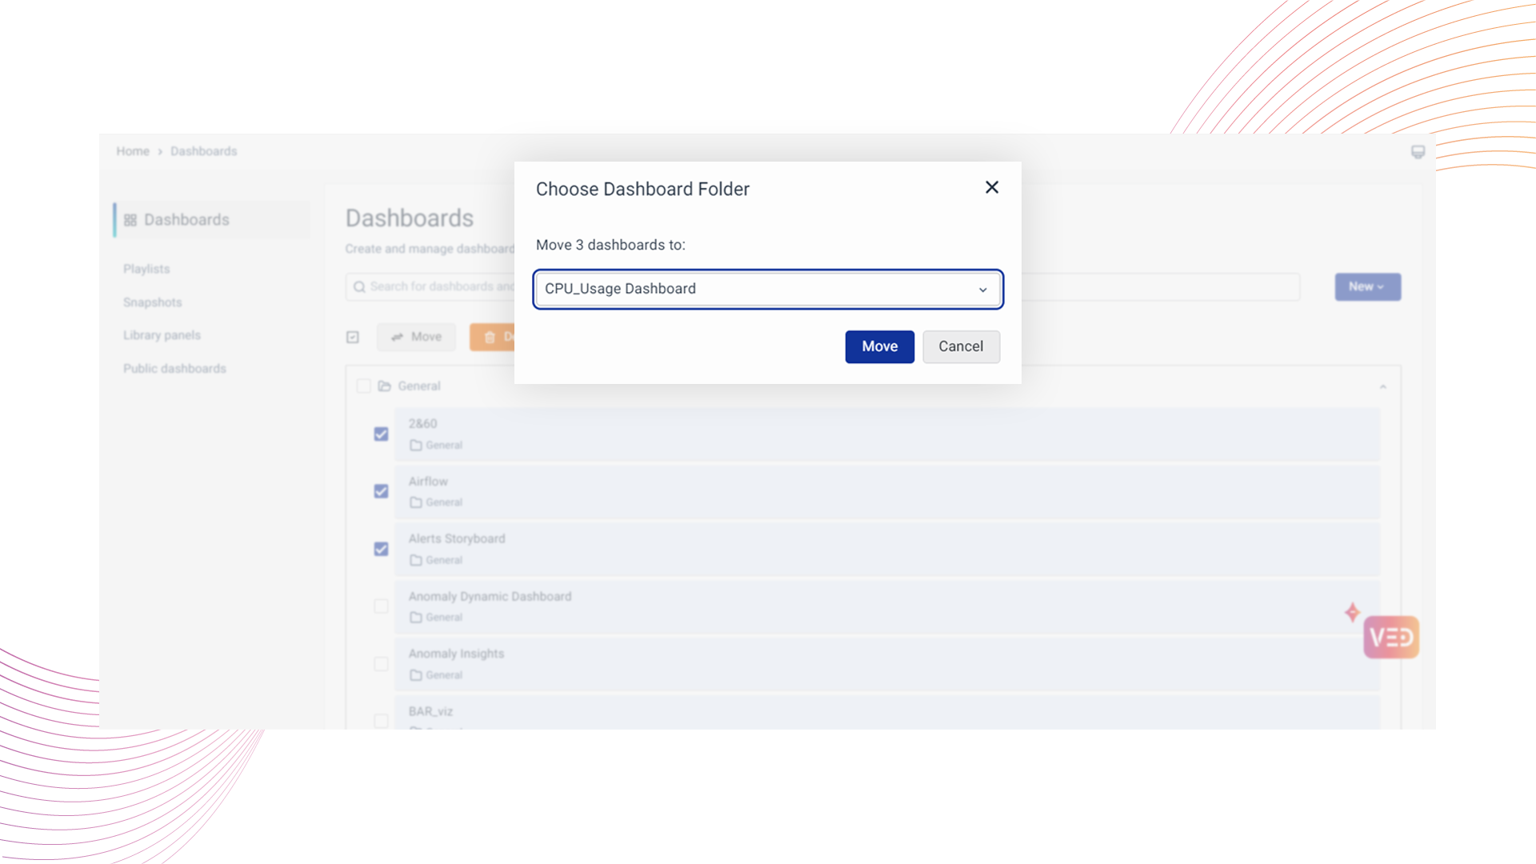The width and height of the screenshot is (1536, 864).
Task: Open Playlists in the sidebar
Action: coord(146,269)
